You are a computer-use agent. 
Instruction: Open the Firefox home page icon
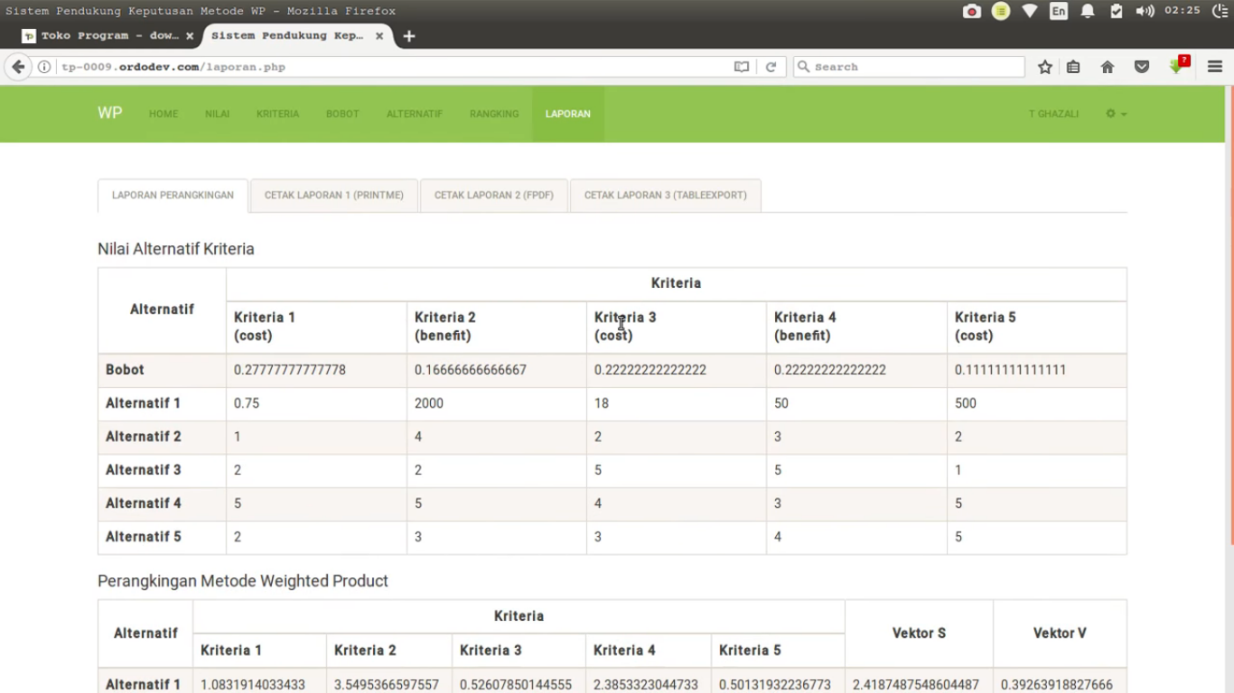pos(1107,67)
